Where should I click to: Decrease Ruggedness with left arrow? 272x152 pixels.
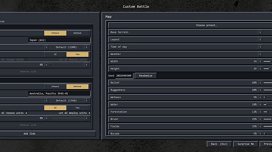(260, 90)
